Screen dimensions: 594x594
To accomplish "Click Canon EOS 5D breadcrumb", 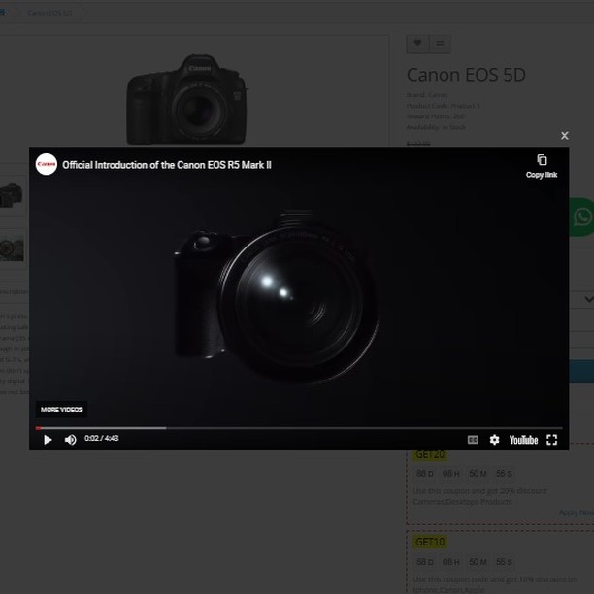I will (49, 13).
